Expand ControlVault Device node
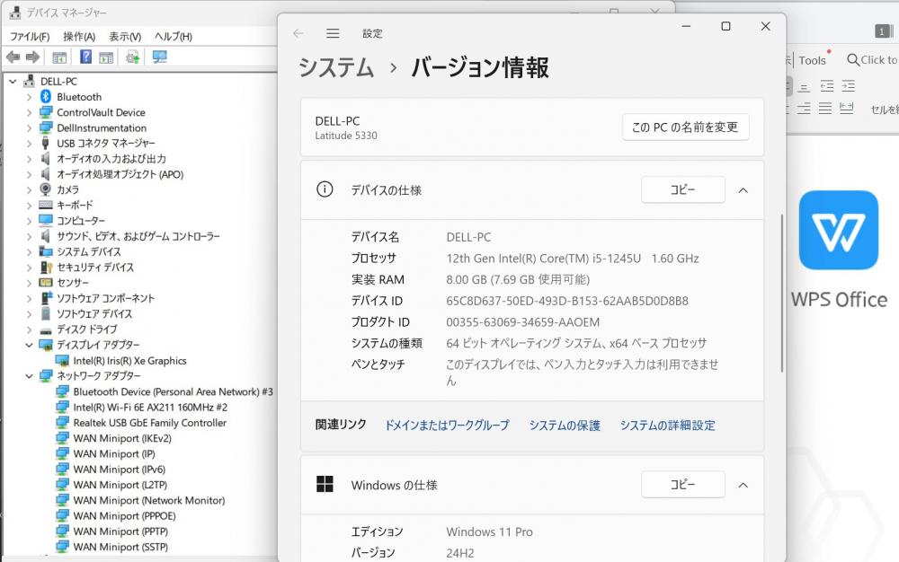The width and height of the screenshot is (899, 562). coord(29,113)
